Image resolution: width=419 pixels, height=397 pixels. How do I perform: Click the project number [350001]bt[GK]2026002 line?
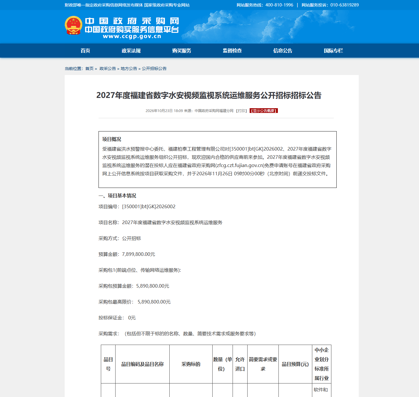click(137, 207)
